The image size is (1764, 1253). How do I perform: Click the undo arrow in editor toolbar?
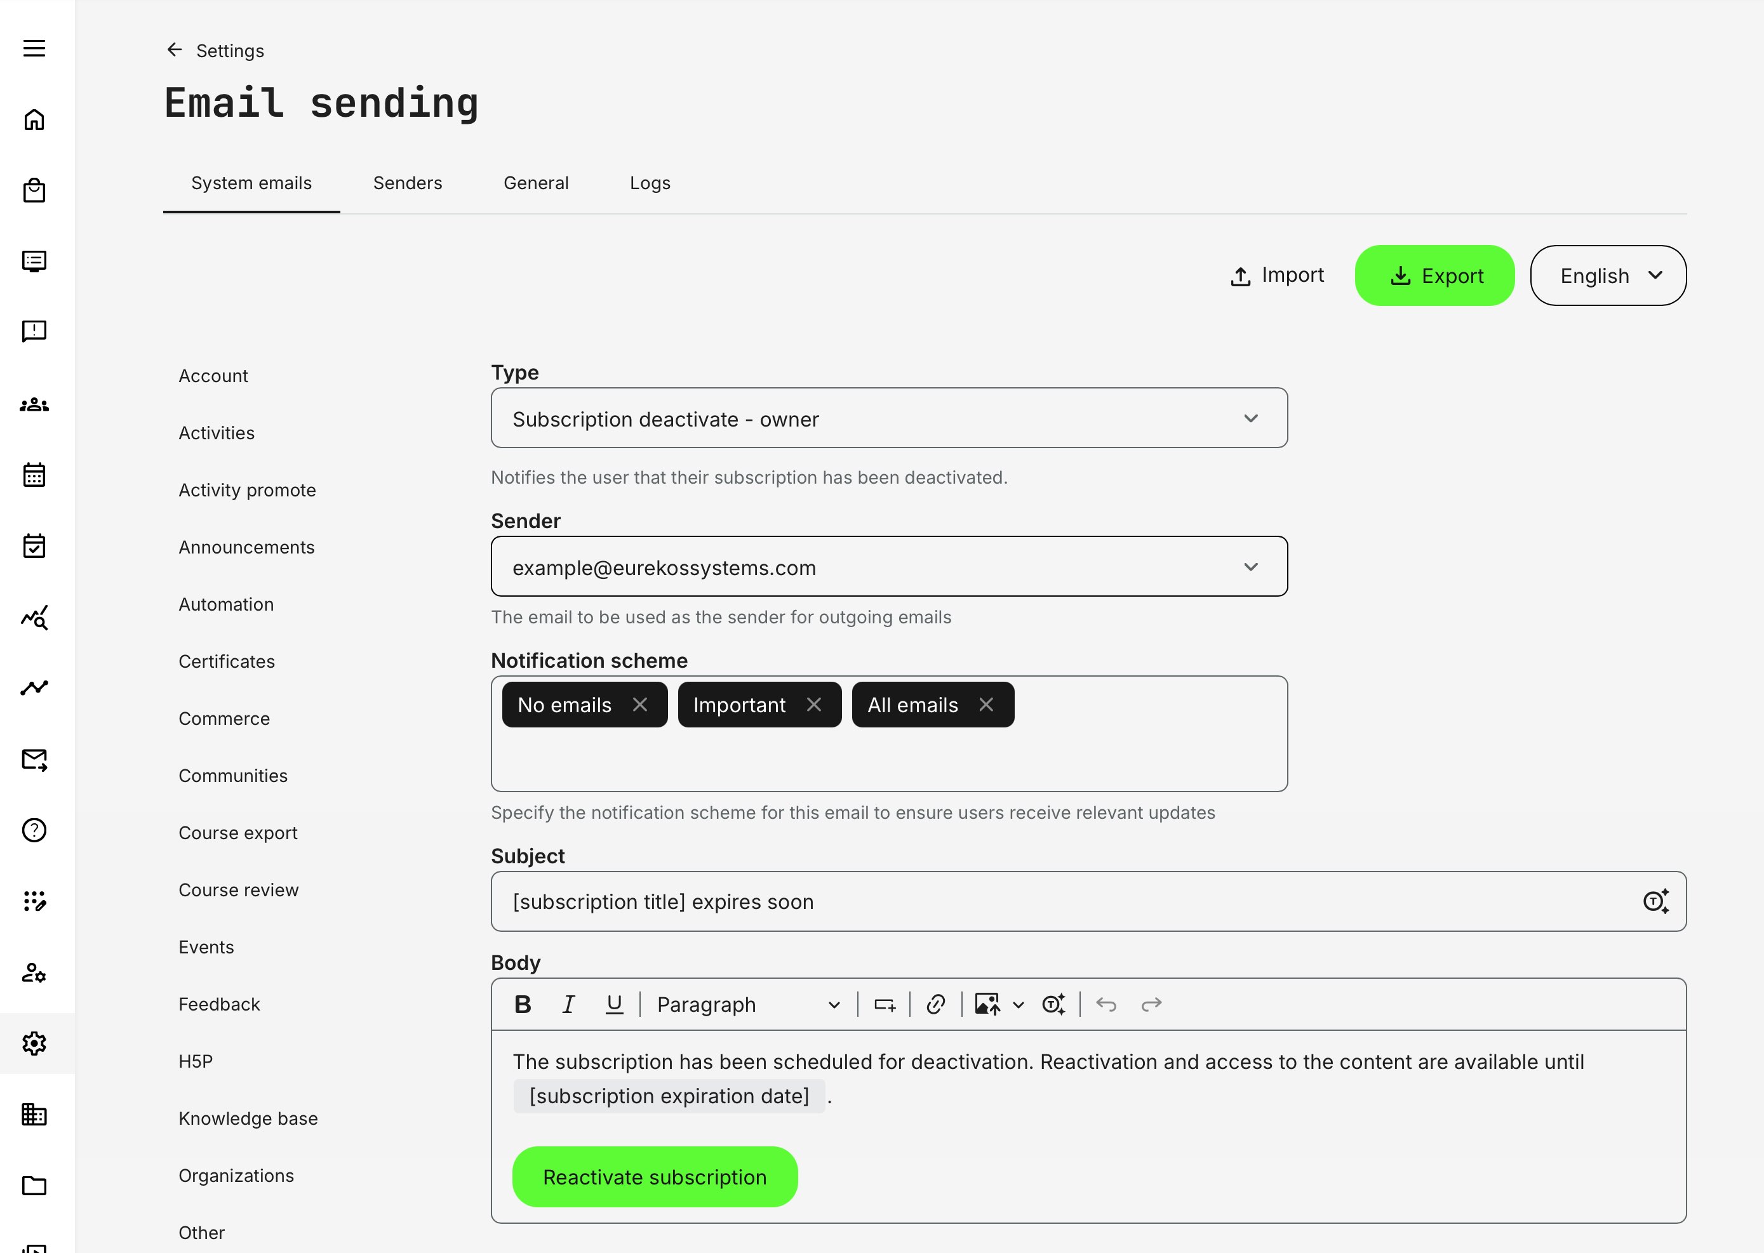(1106, 1004)
